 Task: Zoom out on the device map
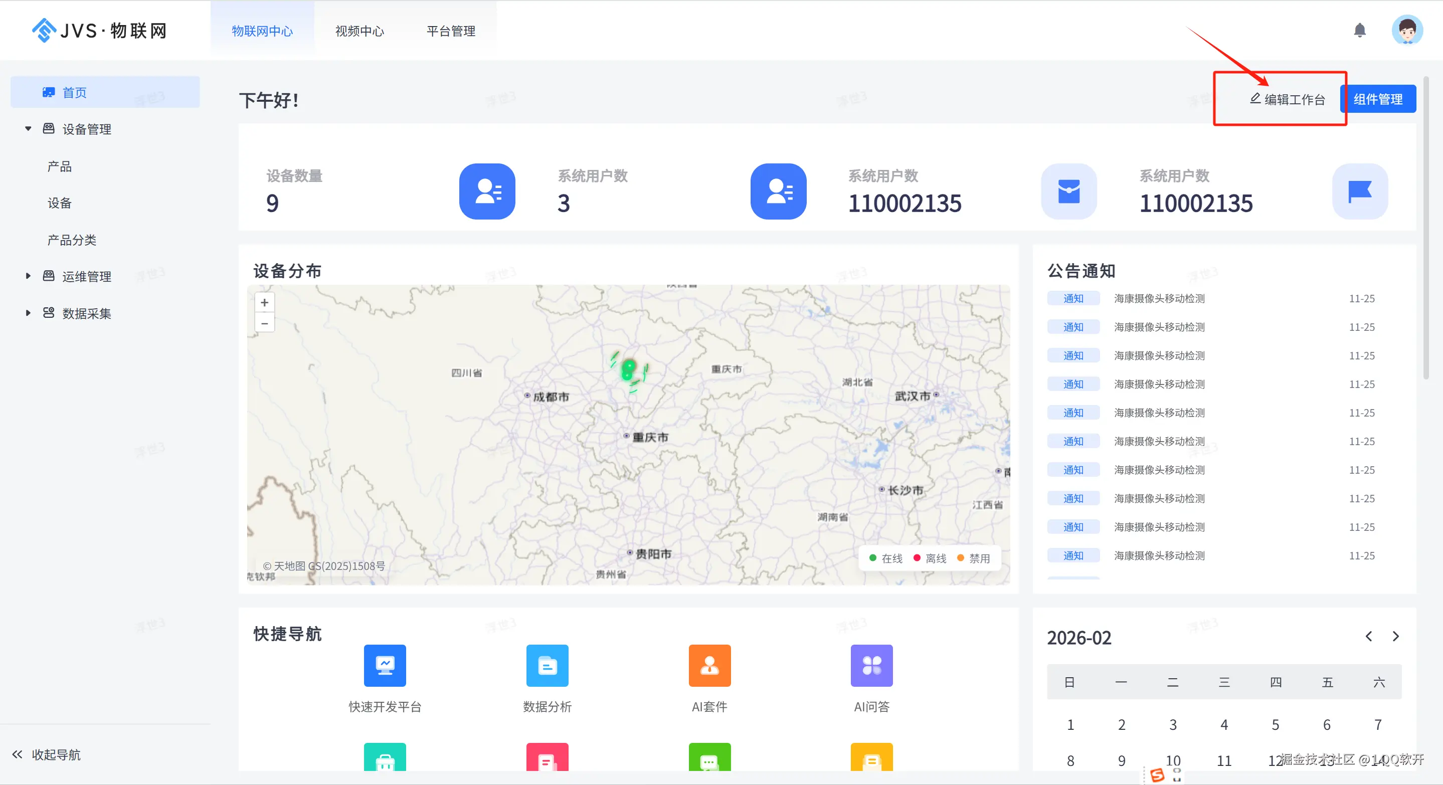point(264,323)
